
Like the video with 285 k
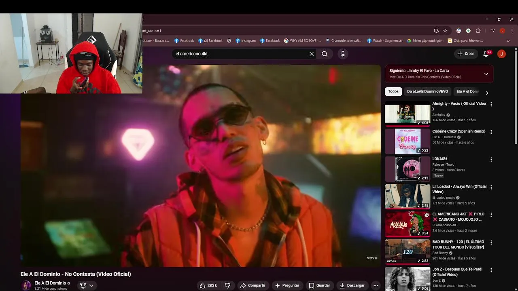click(x=208, y=285)
